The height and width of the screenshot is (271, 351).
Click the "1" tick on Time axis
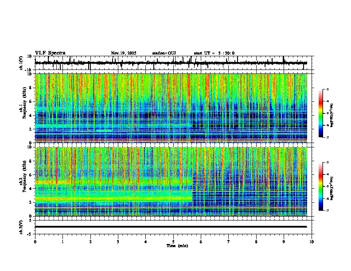click(62, 242)
